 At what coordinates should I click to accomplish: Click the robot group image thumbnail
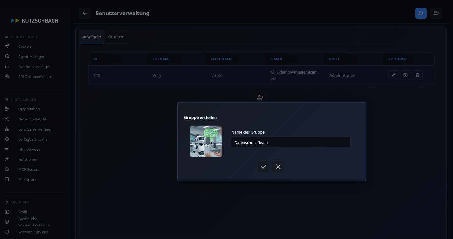coord(206,142)
